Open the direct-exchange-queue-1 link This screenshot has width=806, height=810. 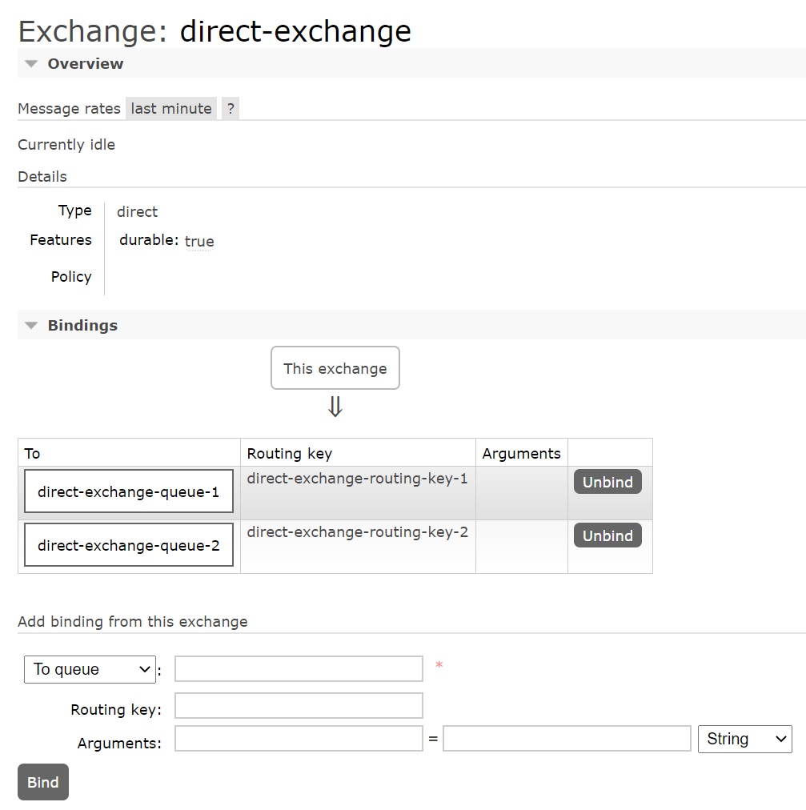tap(128, 492)
